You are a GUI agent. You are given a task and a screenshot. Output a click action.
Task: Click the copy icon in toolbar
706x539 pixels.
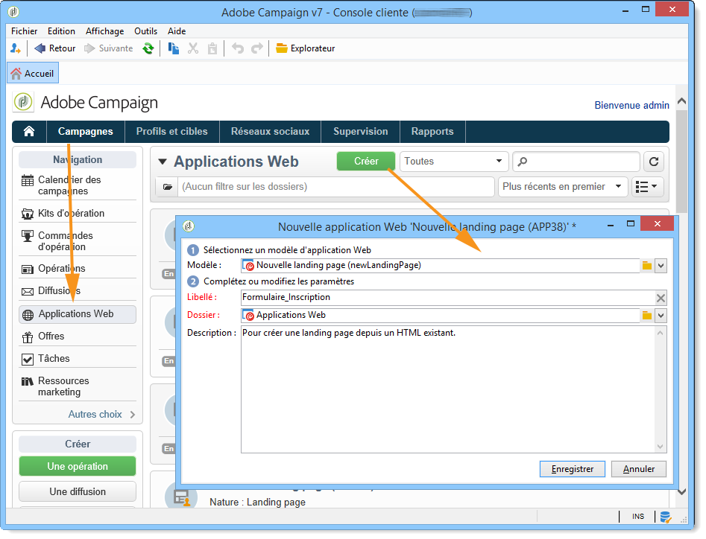coord(174,48)
